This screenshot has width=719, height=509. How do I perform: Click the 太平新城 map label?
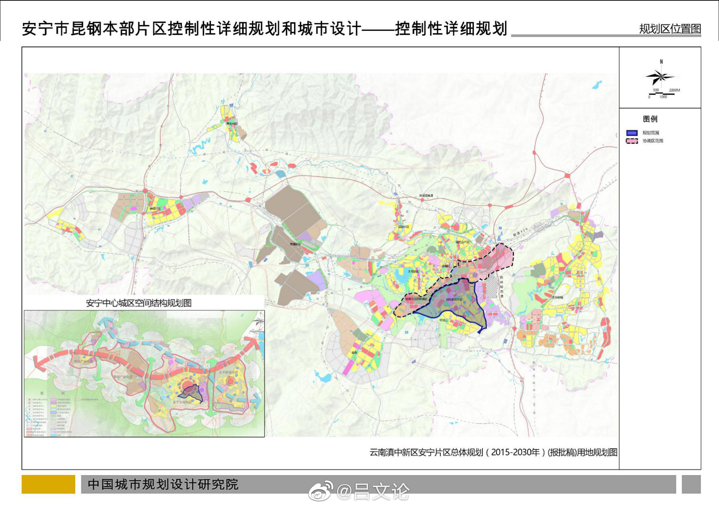click(x=557, y=297)
